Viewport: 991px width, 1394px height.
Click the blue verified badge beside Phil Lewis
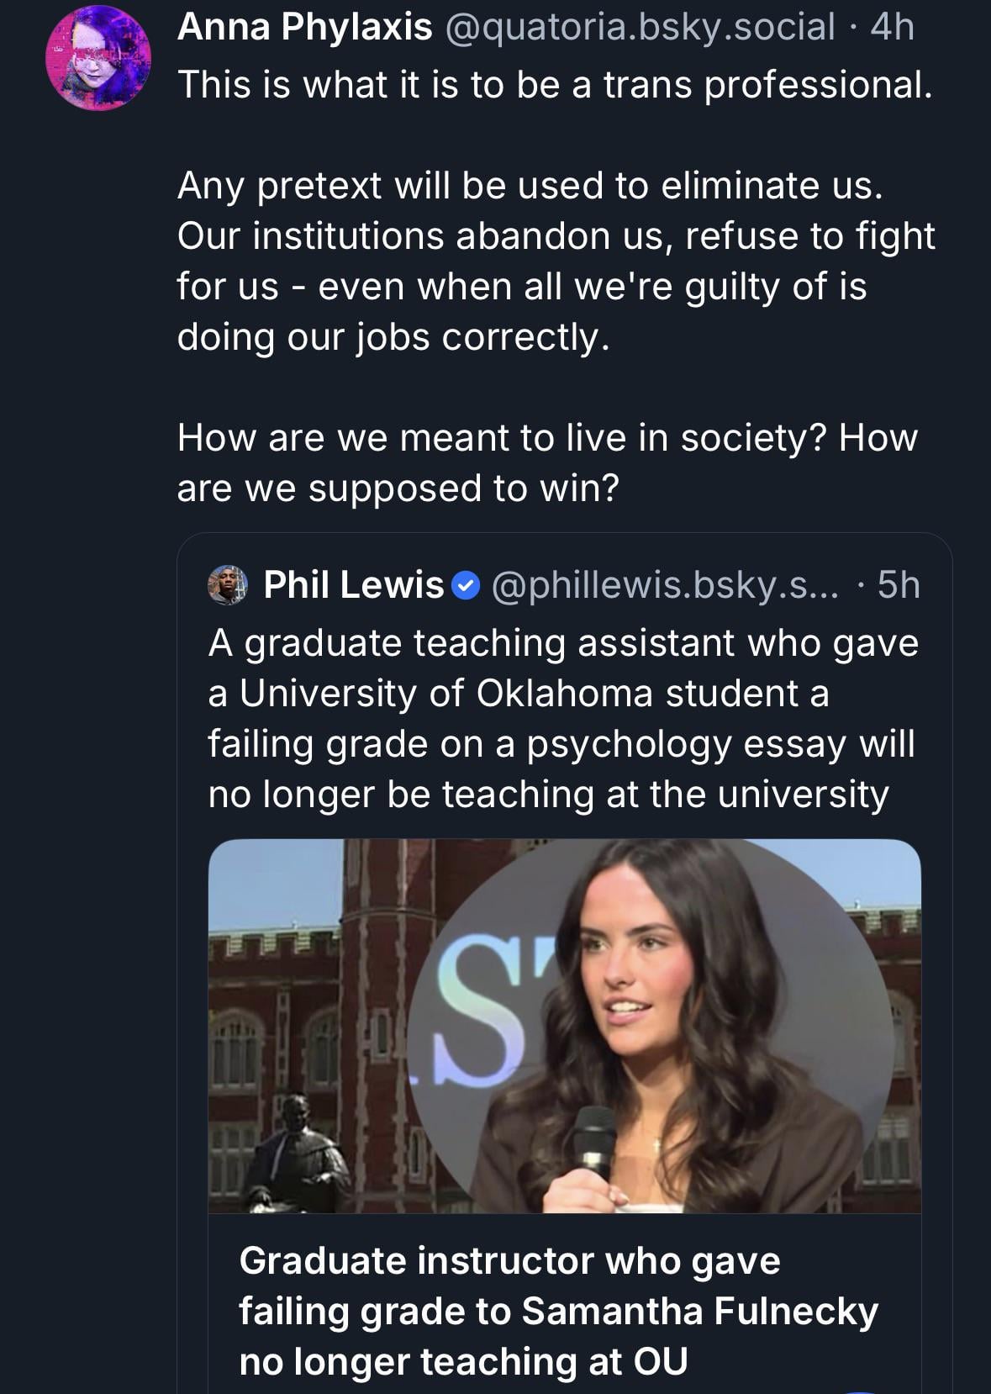click(467, 586)
